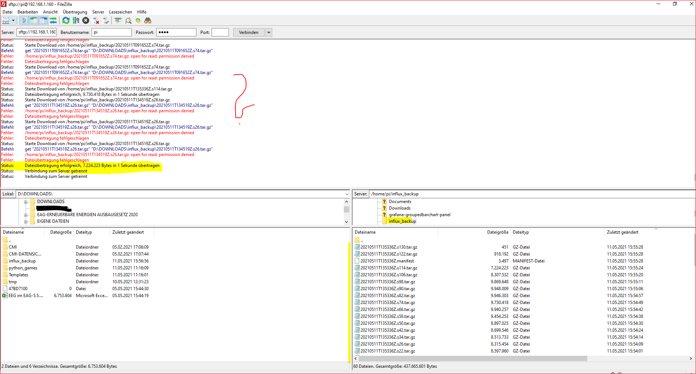Expand DOWNLOADS folder in local tree

click(x=26, y=202)
